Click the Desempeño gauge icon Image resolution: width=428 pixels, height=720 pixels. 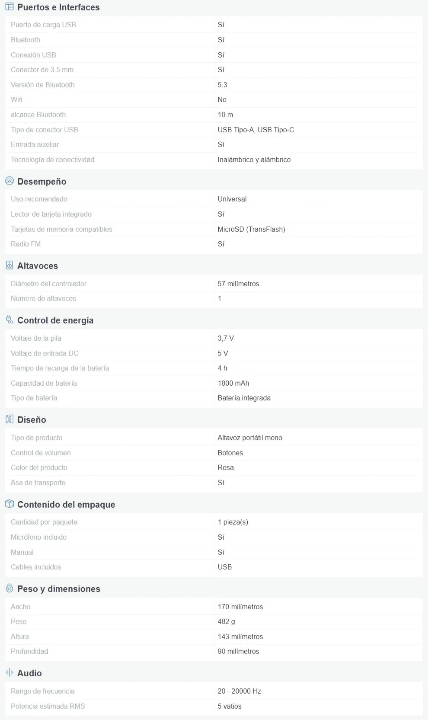(x=9, y=181)
